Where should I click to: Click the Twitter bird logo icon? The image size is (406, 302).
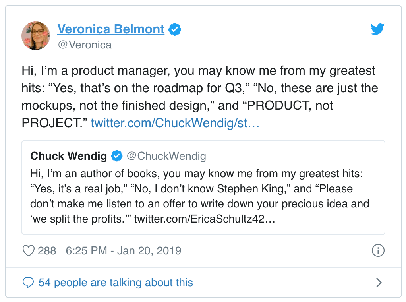pyautogui.click(x=377, y=29)
